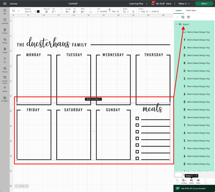Open the Operation Basic Cut dropdown
The image size is (215, 192).
(x=30, y=11)
